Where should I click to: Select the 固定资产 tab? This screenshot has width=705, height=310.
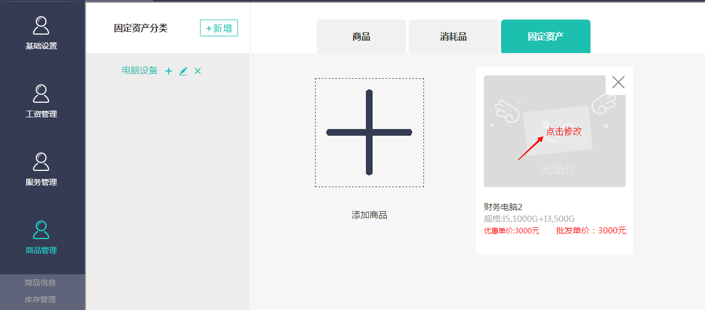(x=546, y=37)
